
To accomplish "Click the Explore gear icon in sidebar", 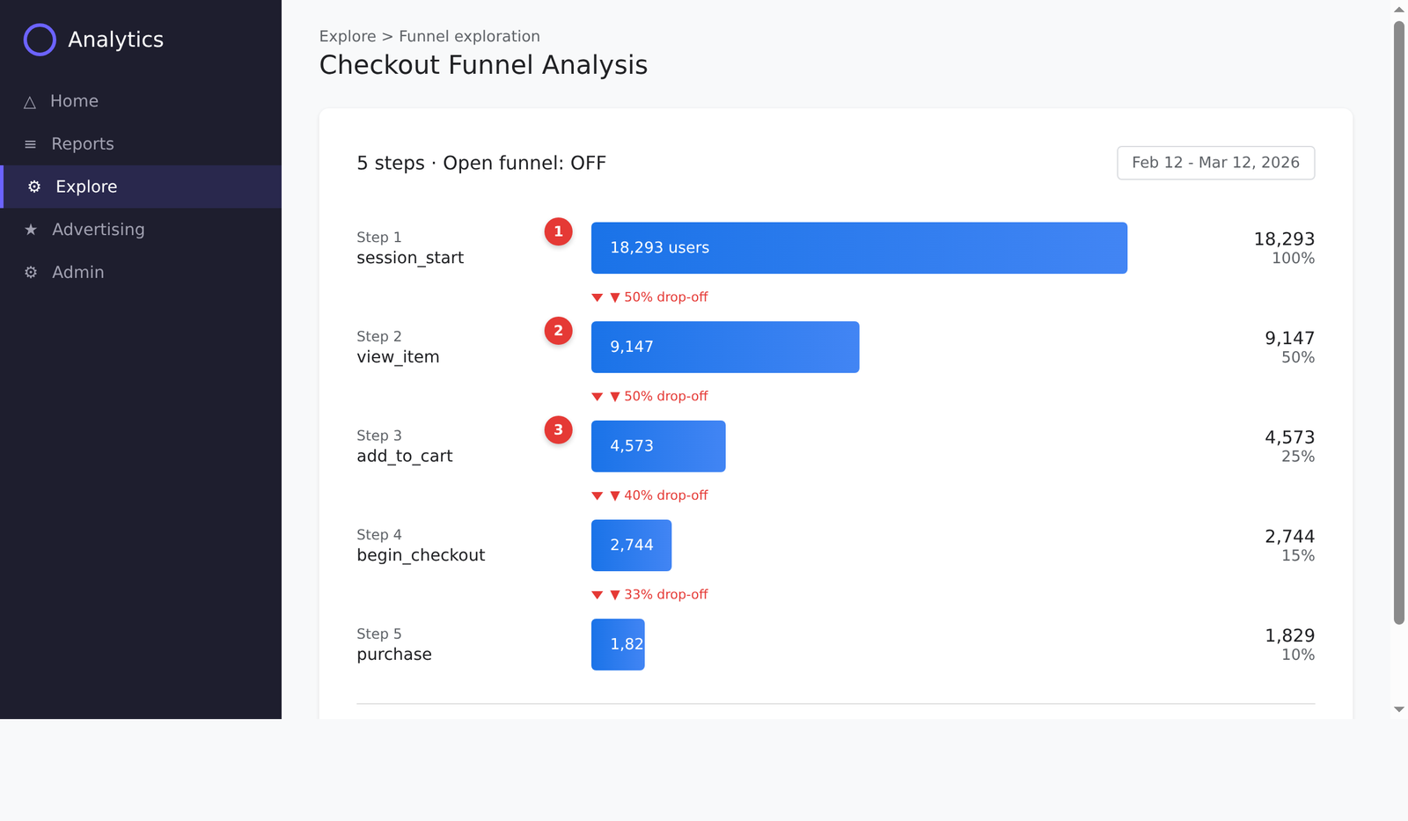I will click(33, 186).
